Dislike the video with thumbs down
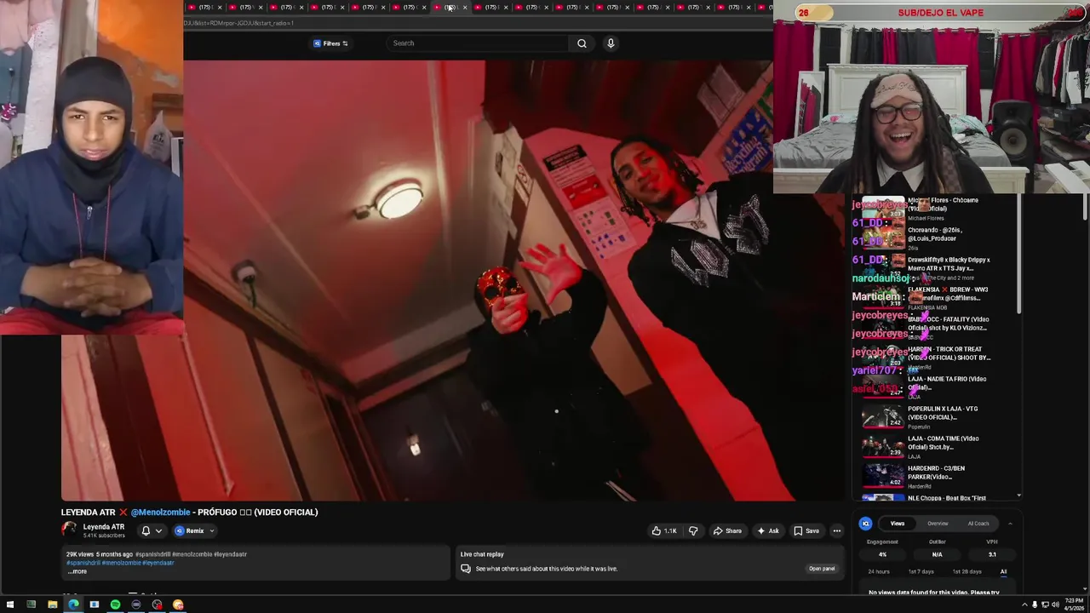 coord(693,530)
